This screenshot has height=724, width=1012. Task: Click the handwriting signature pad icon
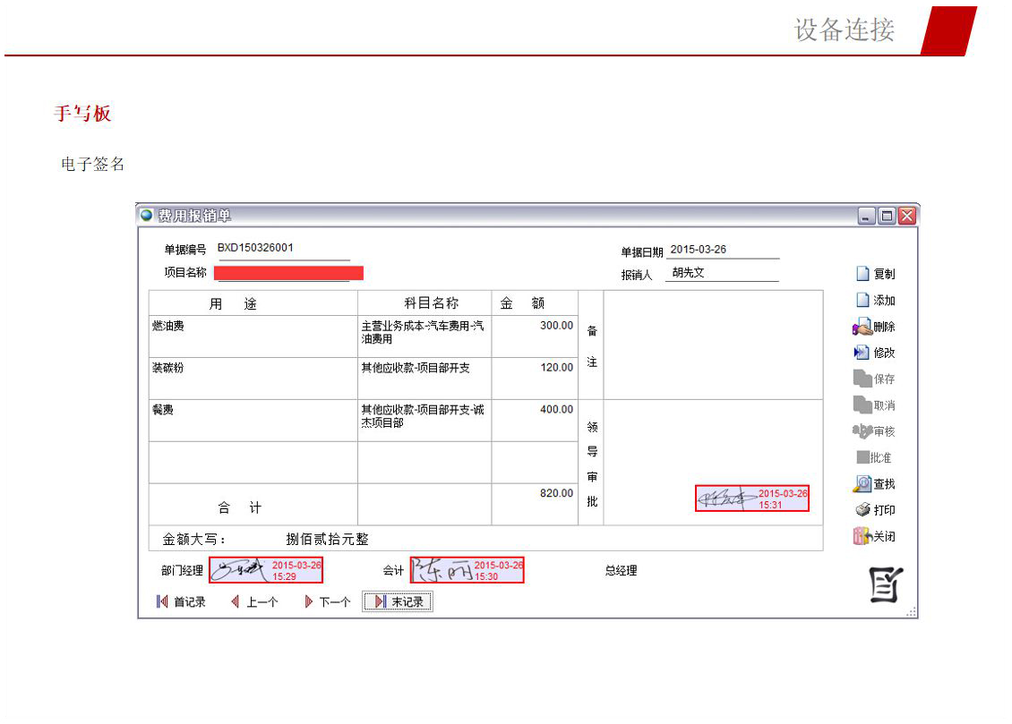(x=886, y=584)
